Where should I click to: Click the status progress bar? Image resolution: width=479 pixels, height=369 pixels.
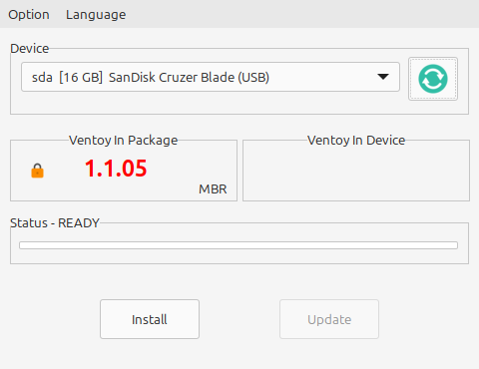[239, 245]
